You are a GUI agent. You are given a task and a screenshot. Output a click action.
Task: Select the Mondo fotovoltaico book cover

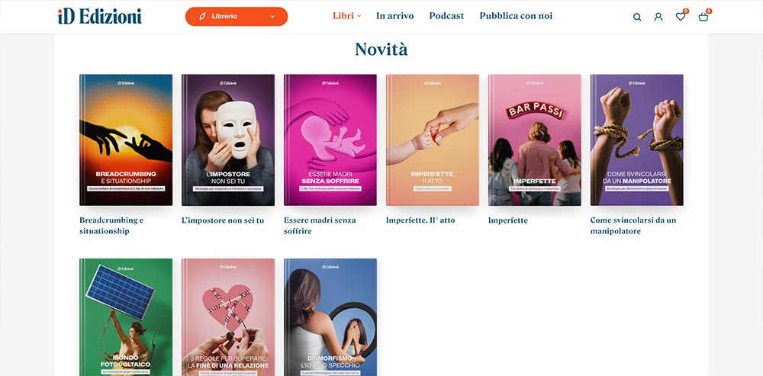[126, 317]
